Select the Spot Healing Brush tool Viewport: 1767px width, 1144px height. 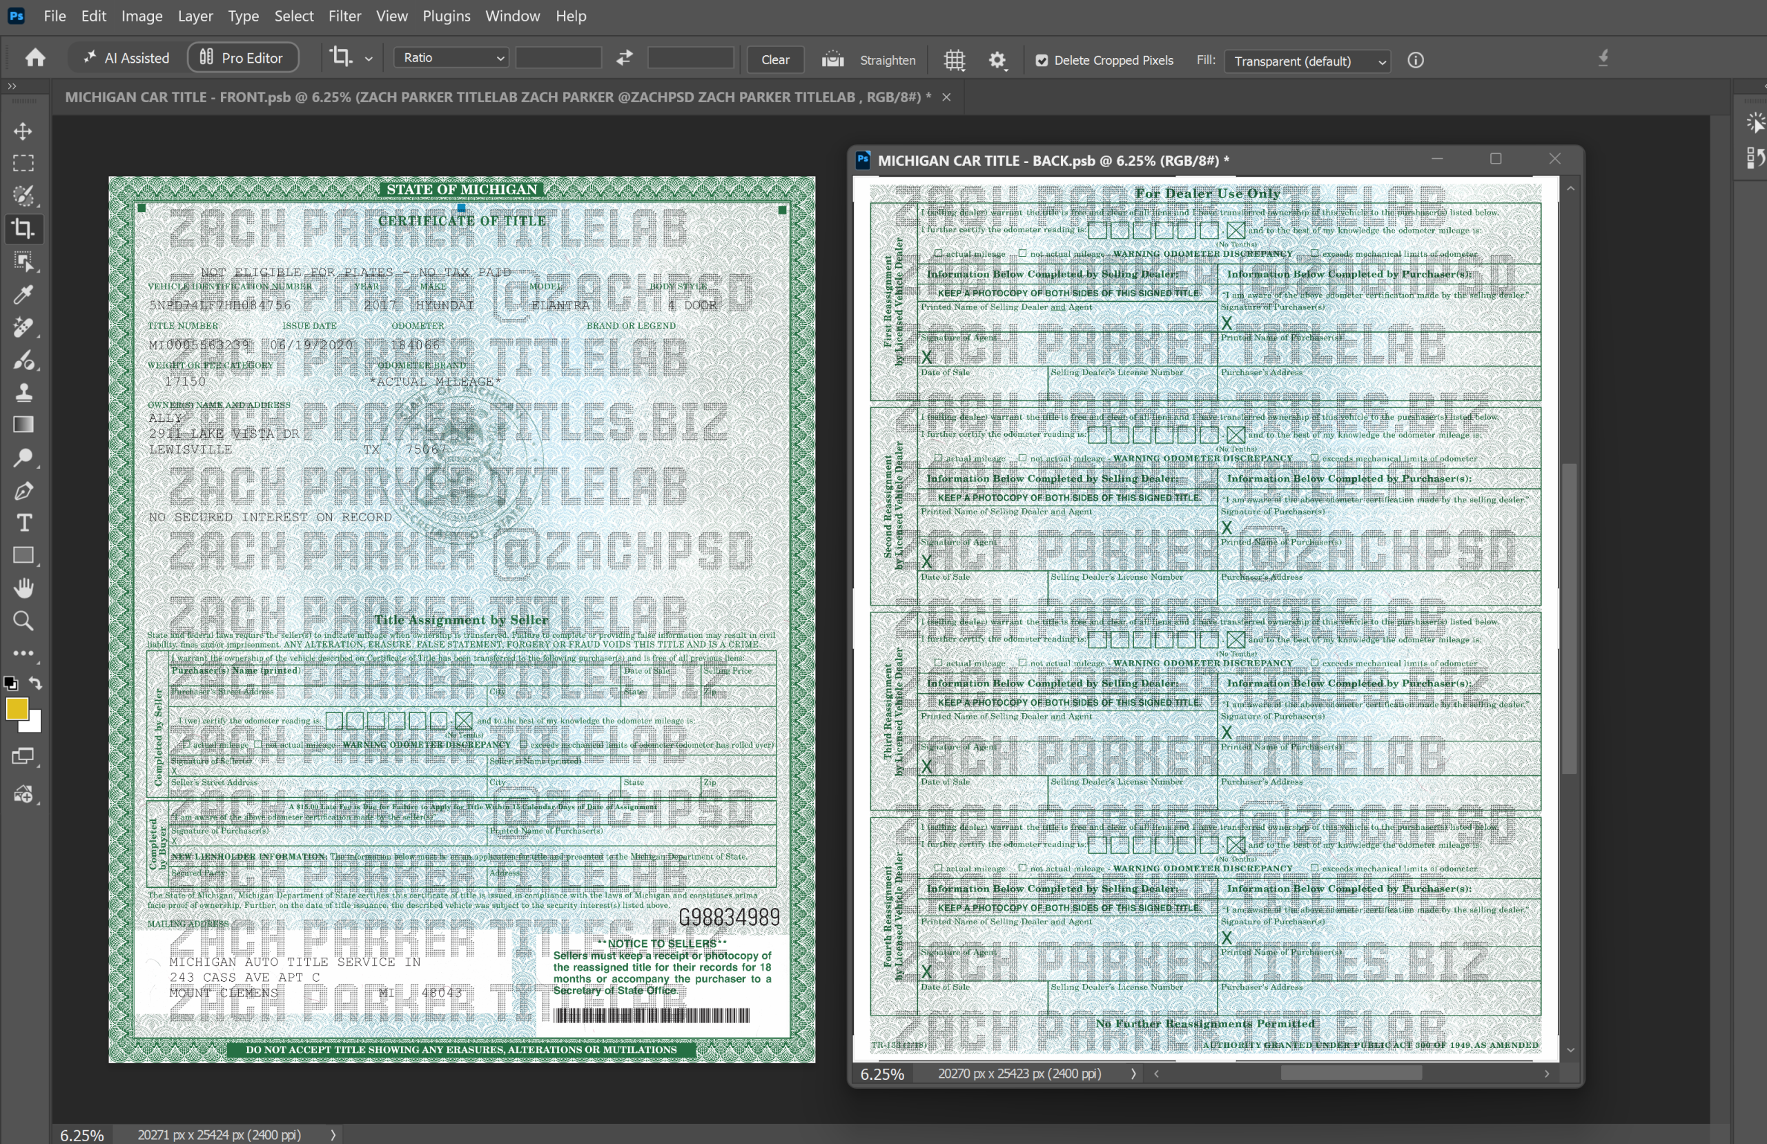[23, 328]
